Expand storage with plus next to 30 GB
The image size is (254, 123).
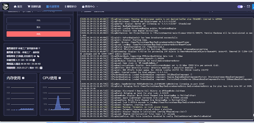(34, 60)
